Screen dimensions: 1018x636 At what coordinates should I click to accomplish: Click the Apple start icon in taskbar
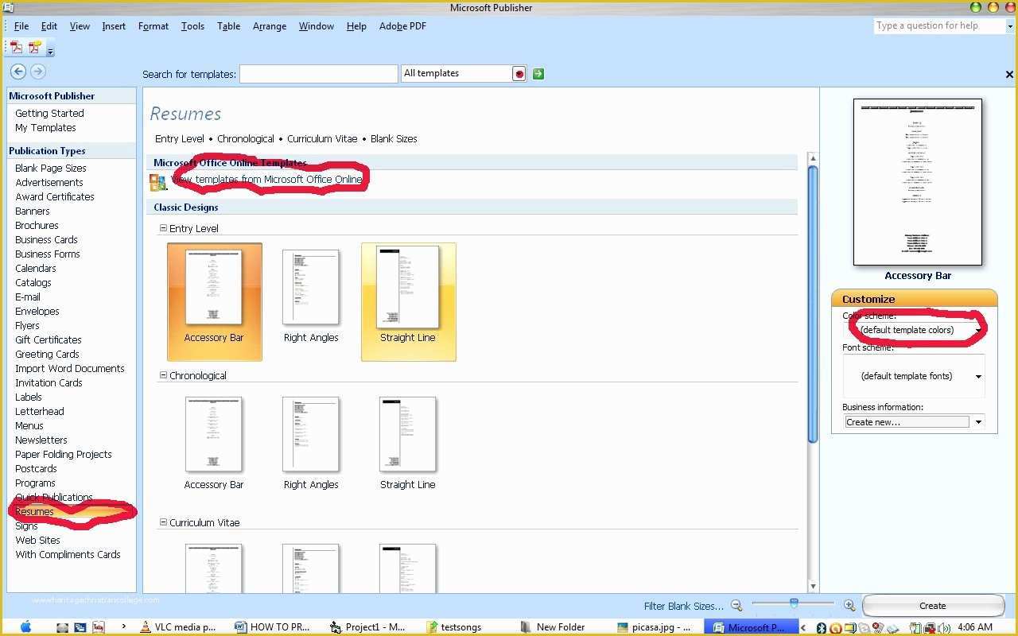coord(26,626)
